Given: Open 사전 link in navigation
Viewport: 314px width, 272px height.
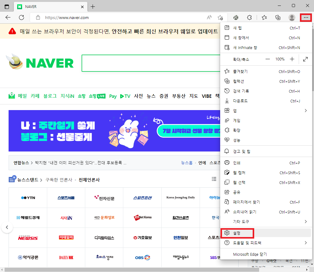Looking at the screenshot, I should coord(138,96).
